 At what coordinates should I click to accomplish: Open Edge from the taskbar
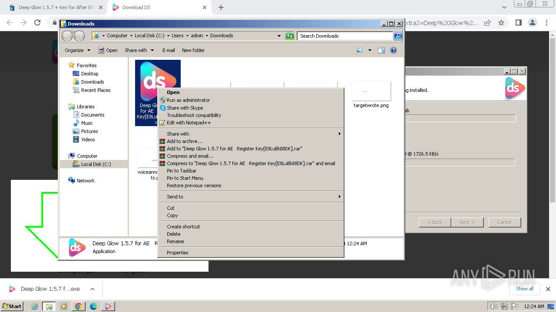pyautogui.click(x=93, y=306)
